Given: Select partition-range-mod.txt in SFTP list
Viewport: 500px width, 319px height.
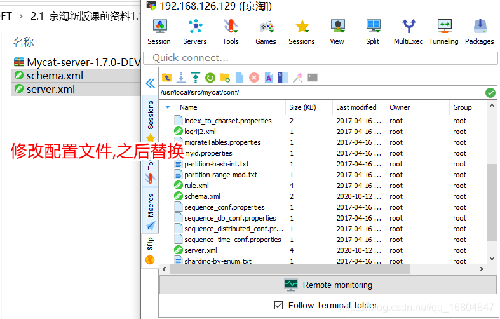Looking at the screenshot, I should click(x=220, y=175).
